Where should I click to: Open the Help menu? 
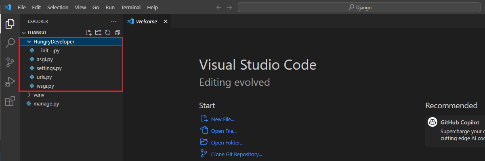(153, 7)
